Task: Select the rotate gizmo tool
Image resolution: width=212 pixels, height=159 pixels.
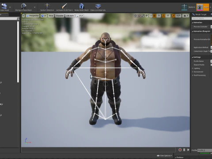Action: click(x=139, y=15)
